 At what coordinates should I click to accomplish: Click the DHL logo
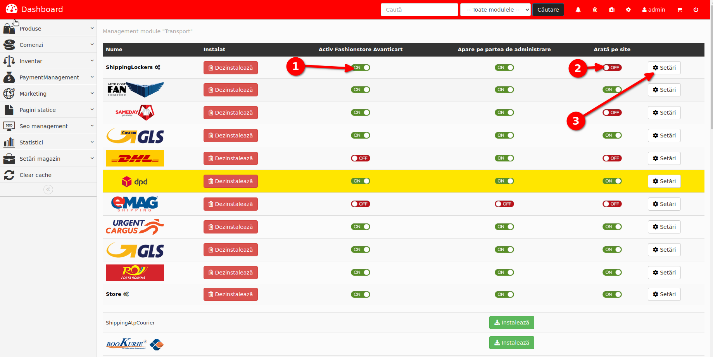(x=135, y=158)
